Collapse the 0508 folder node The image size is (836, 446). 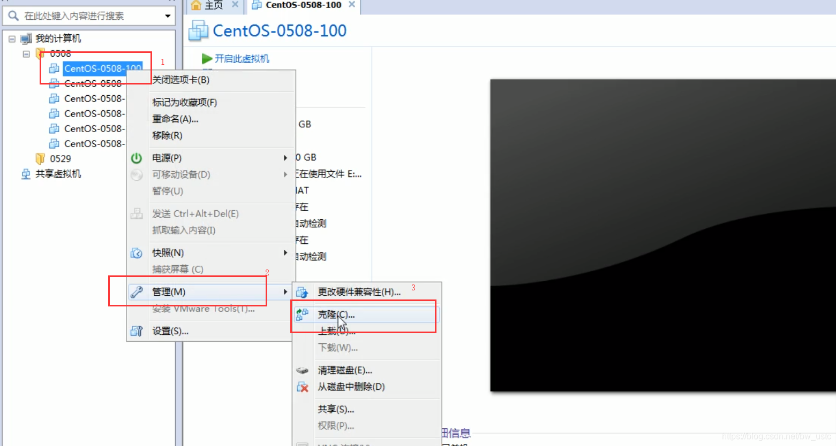pyautogui.click(x=26, y=53)
